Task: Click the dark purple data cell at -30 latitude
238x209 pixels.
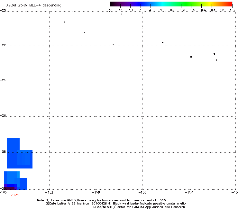Action: (x=9, y=188)
